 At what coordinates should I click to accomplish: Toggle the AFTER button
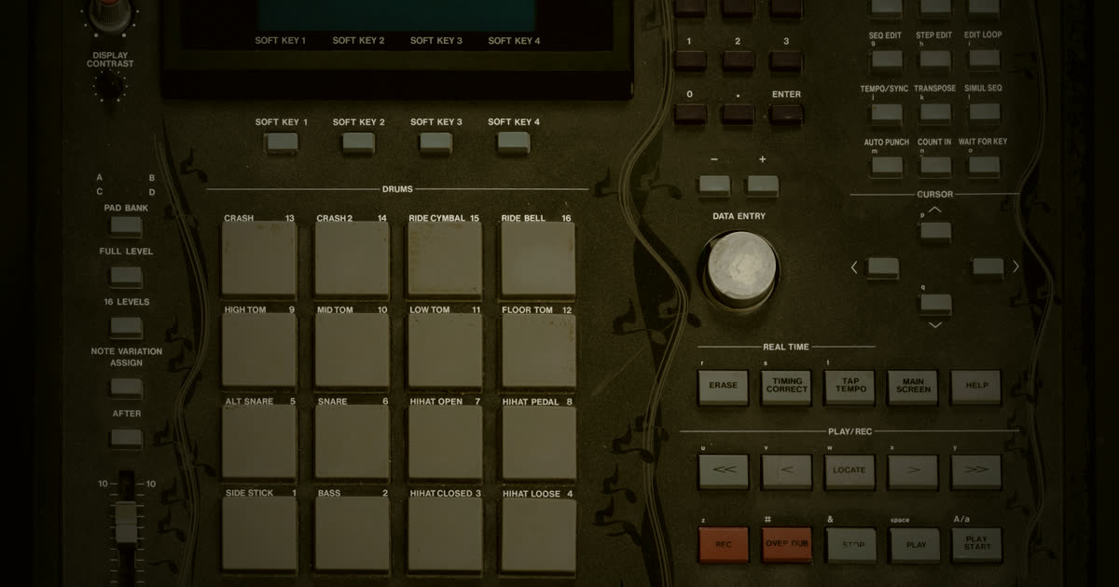point(126,438)
